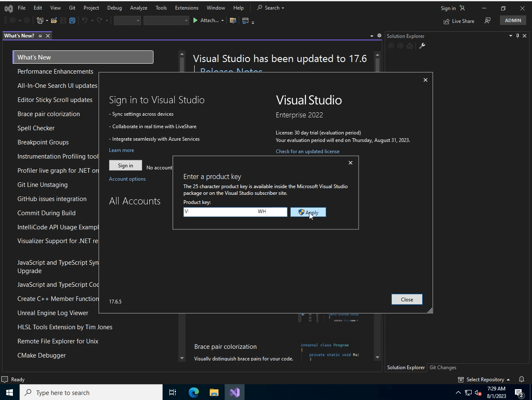
Task: Select Spell Checker in What's New list
Action: [x=36, y=128]
